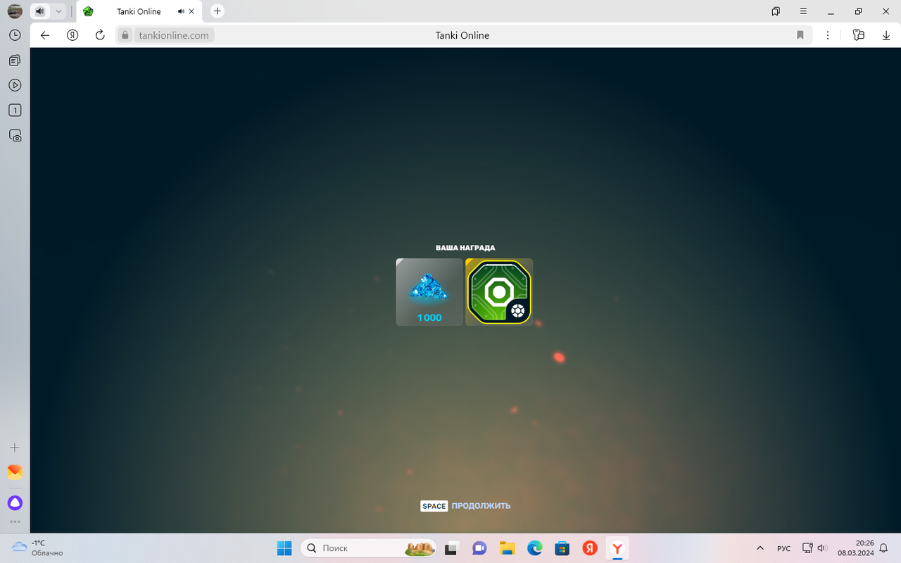Launch the Alice assistant from the sidebar
The height and width of the screenshot is (563, 901).
[x=15, y=502]
